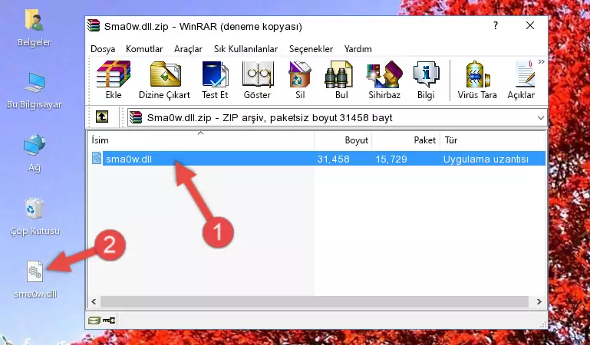Sort by the İsim column header
This screenshot has height=345, width=590.
pos(201,140)
